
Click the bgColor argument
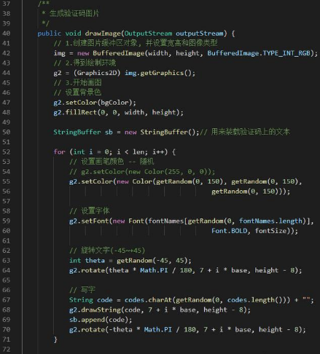114,103
